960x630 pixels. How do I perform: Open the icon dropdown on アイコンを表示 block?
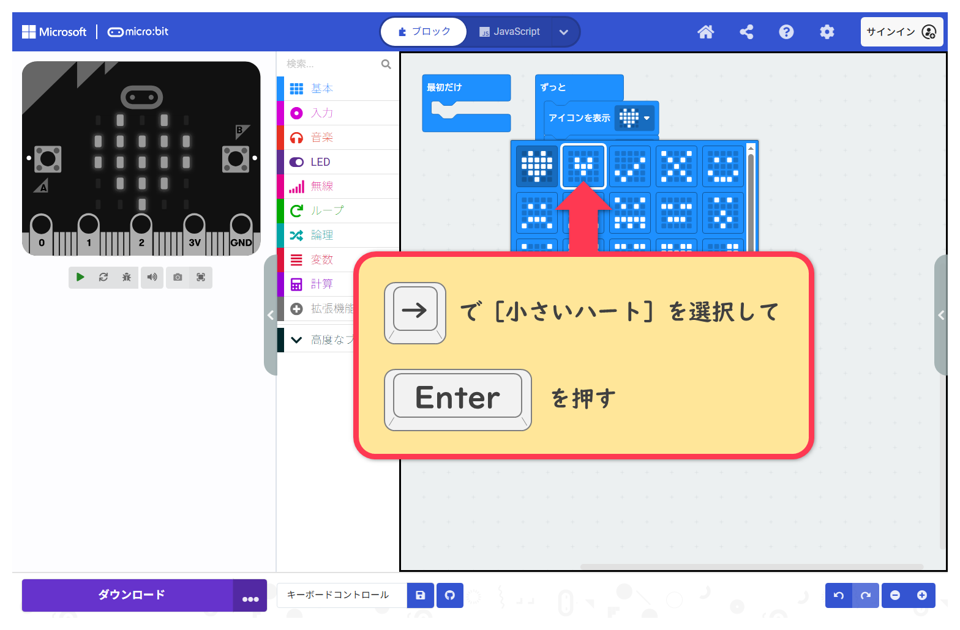click(x=635, y=118)
